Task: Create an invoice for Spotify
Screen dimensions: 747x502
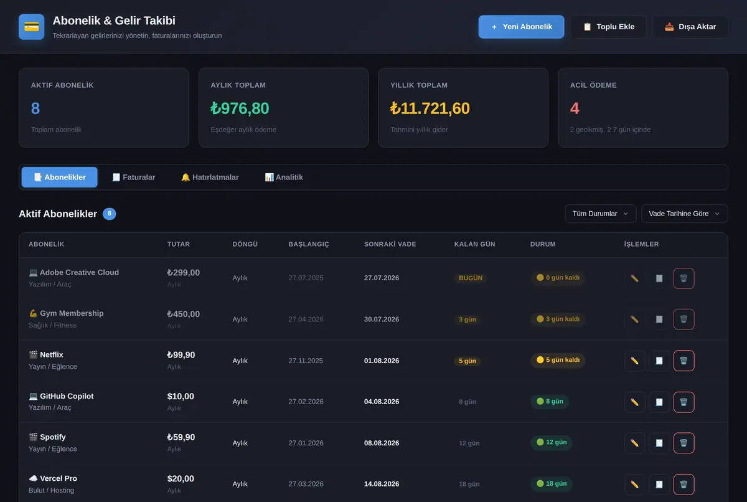Action: [659, 443]
